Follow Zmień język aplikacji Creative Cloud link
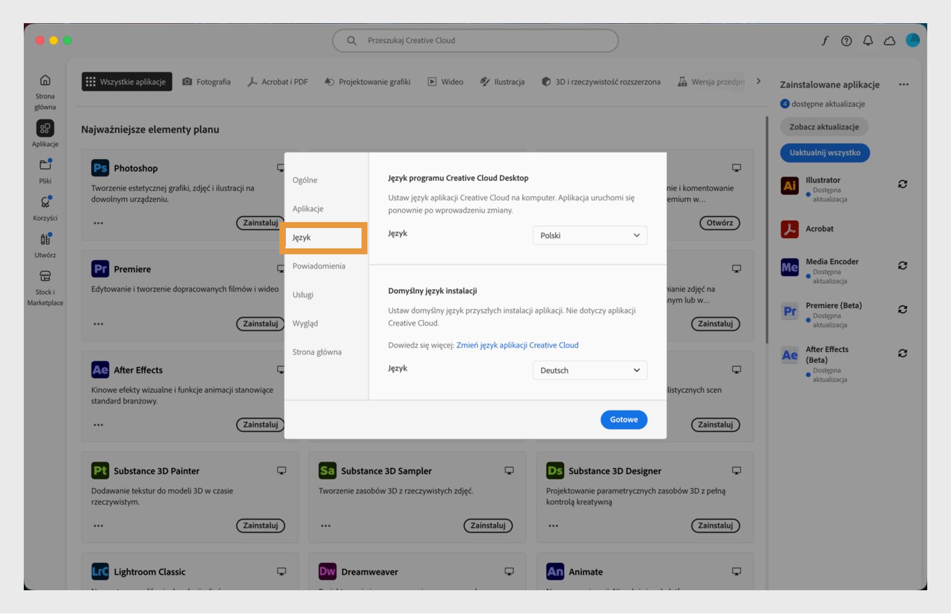Image resolution: width=951 pixels, height=614 pixels. pos(517,345)
